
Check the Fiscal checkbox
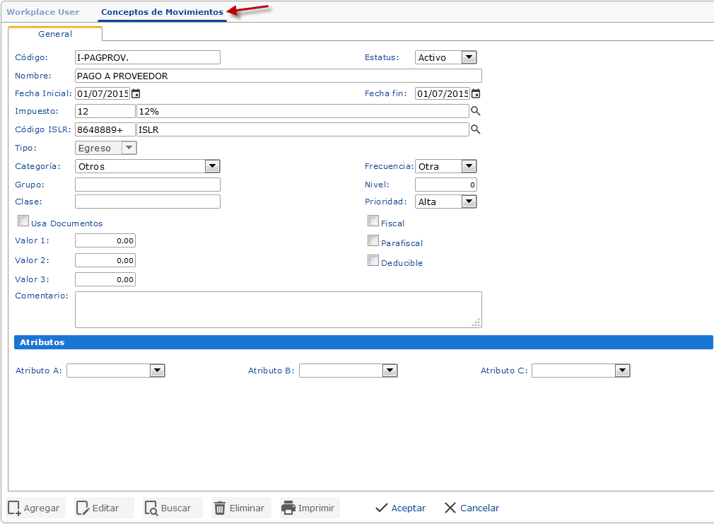[373, 221]
